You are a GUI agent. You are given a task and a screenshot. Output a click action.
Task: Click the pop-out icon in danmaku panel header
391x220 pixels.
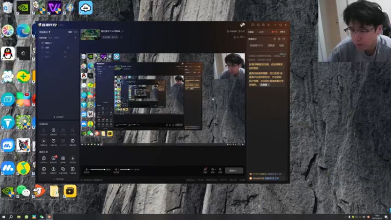click(283, 39)
